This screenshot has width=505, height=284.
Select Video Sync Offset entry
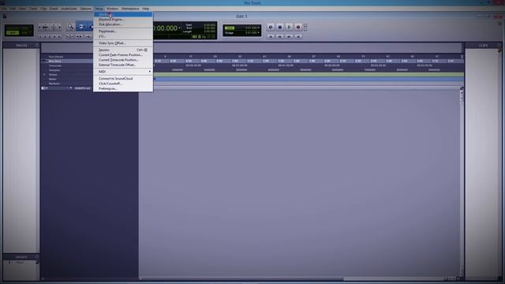123,43
